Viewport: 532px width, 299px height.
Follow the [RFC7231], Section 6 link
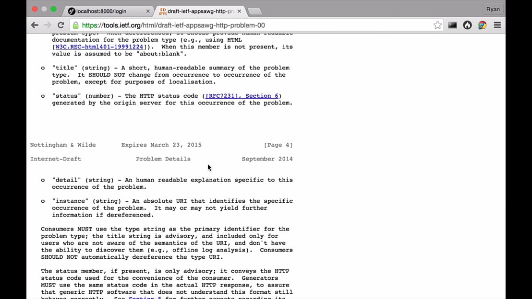[242, 96]
